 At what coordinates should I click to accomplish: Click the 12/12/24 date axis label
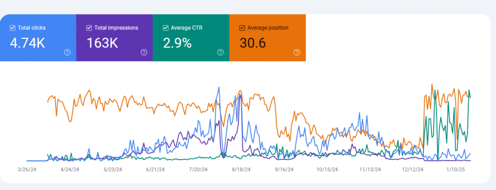coord(413,170)
